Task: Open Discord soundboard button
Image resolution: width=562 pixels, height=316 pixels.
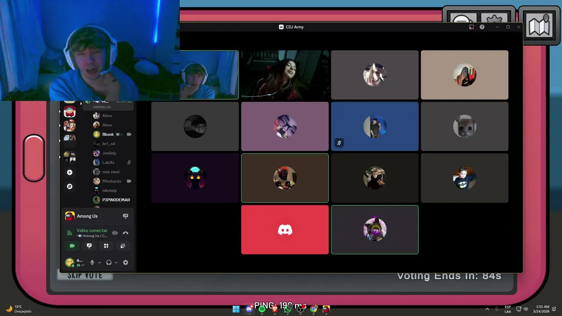Action: pos(123,246)
